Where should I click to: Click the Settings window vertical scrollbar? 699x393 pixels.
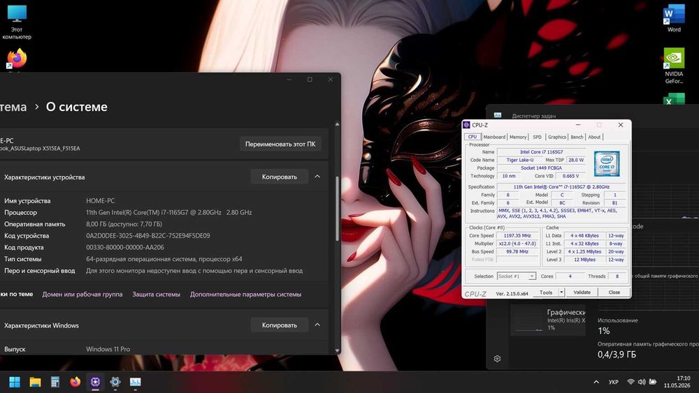[337, 209]
